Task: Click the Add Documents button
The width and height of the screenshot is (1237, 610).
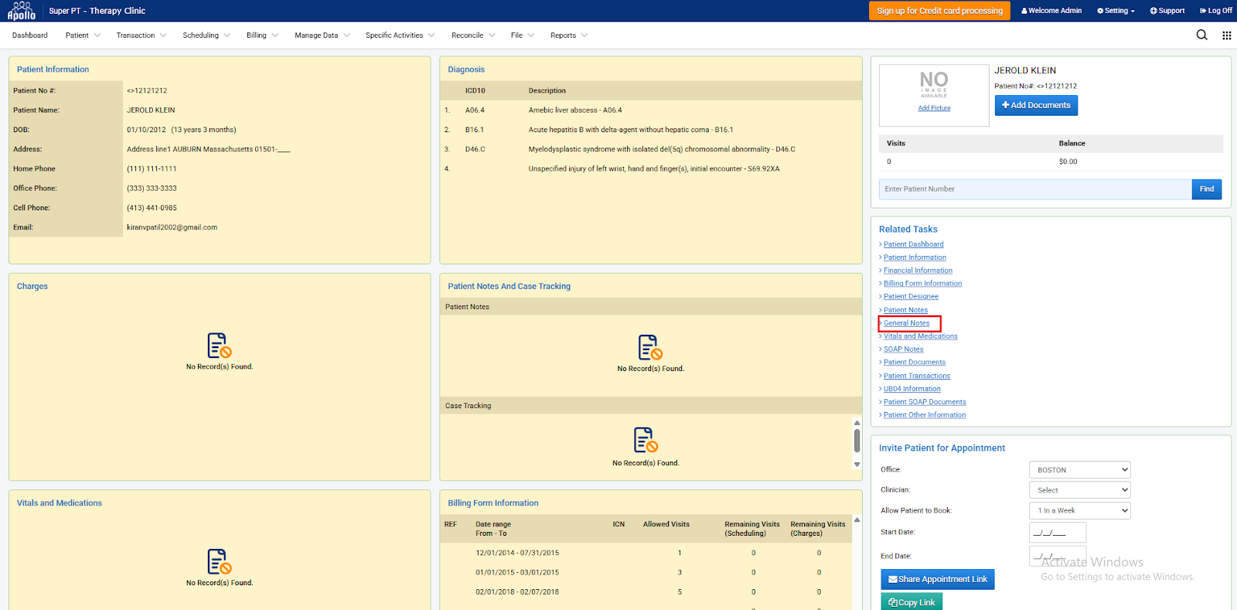Action: (x=1036, y=105)
